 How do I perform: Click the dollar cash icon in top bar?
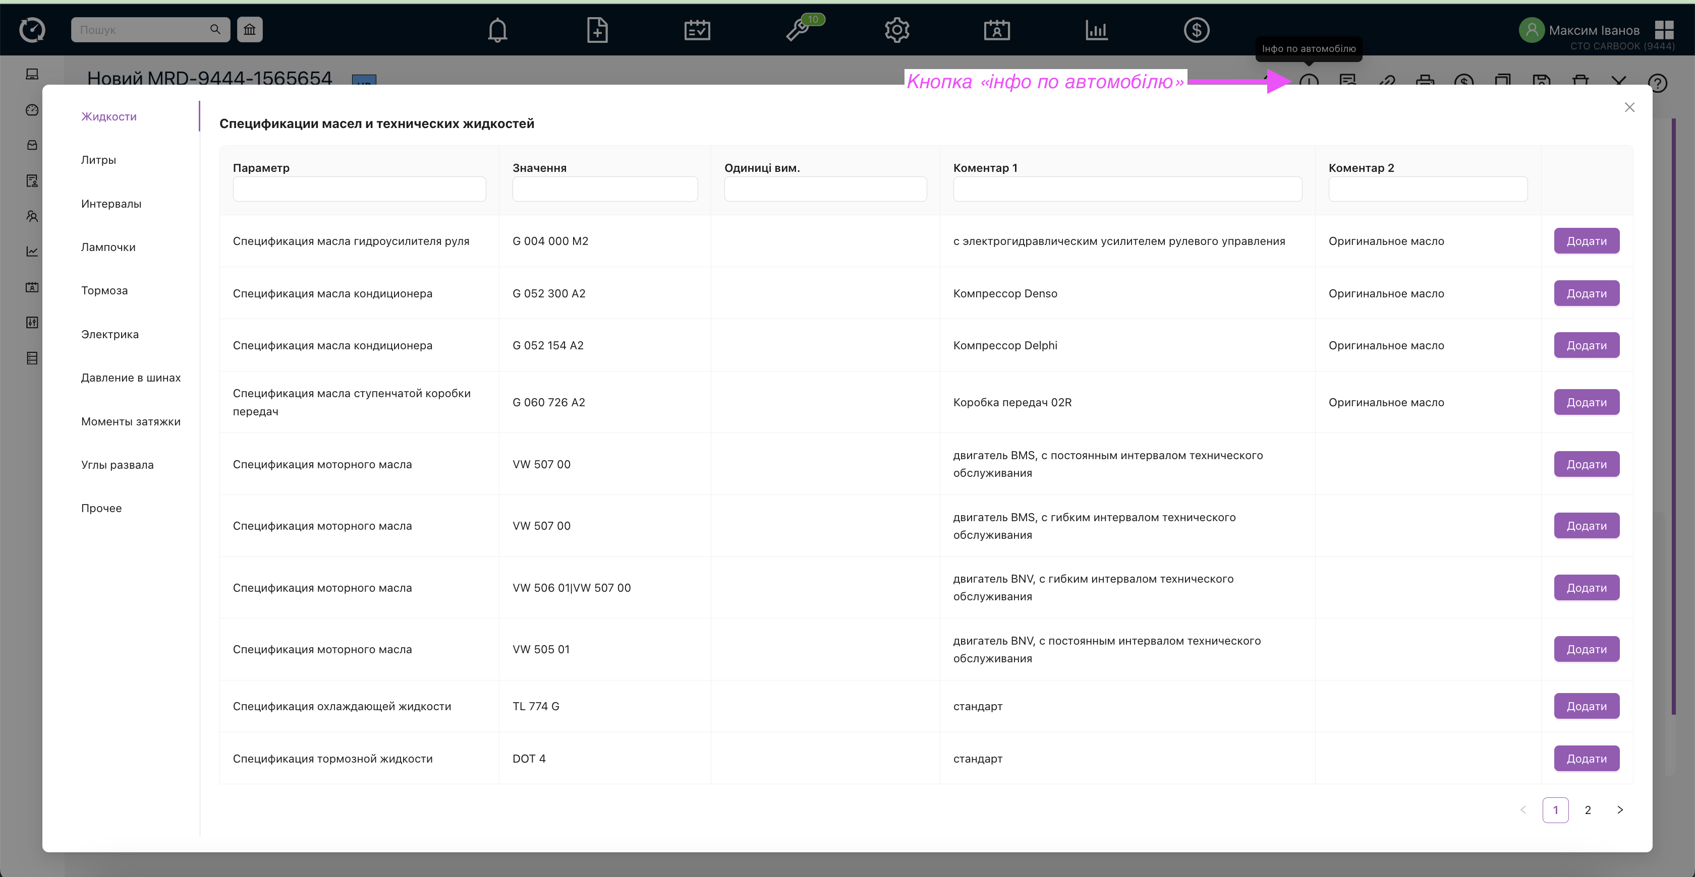click(x=1196, y=30)
